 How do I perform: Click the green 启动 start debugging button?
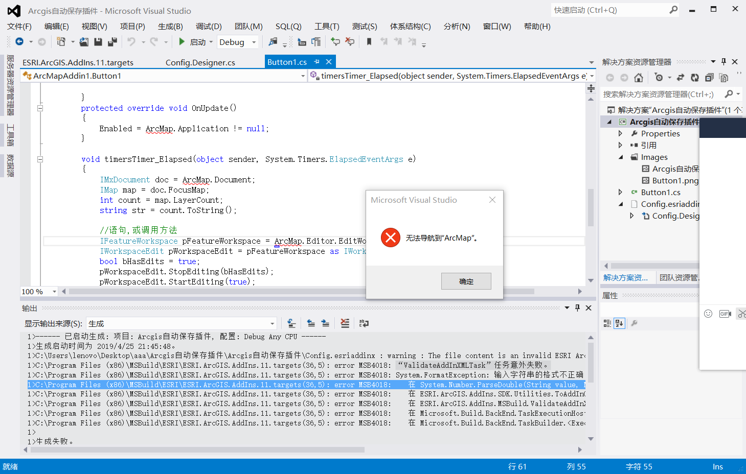(192, 42)
